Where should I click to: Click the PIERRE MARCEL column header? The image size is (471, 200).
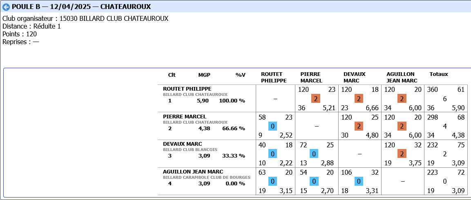(x=311, y=78)
